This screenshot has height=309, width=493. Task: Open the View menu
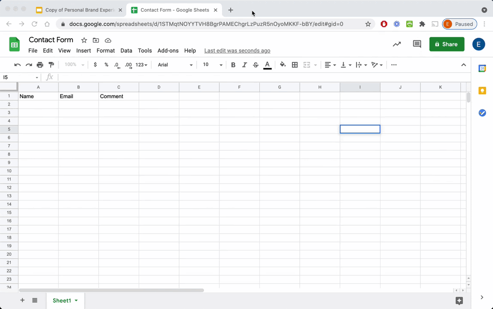click(x=64, y=51)
